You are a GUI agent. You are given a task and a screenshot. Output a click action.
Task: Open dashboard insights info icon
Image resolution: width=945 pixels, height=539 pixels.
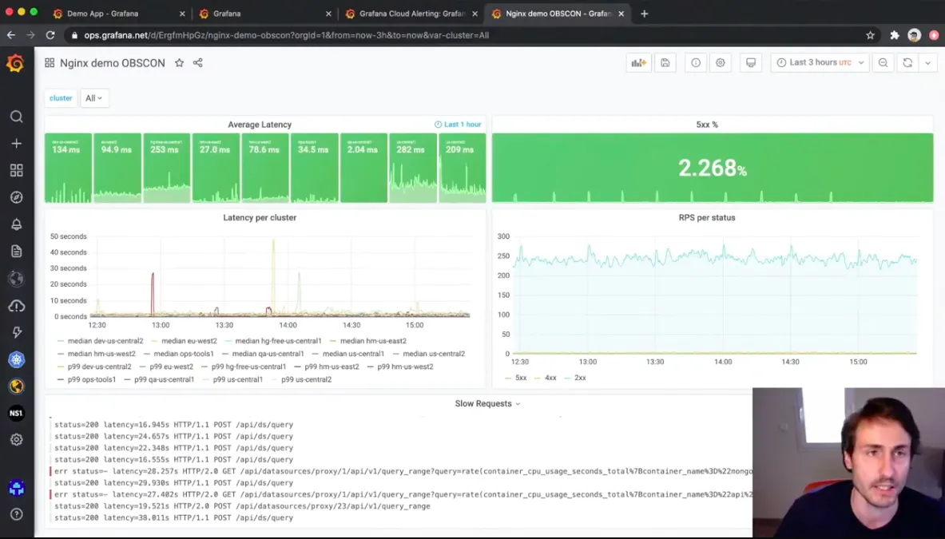pos(696,62)
